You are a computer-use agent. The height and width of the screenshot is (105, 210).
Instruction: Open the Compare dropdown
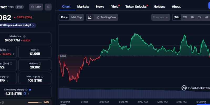pos(160,17)
